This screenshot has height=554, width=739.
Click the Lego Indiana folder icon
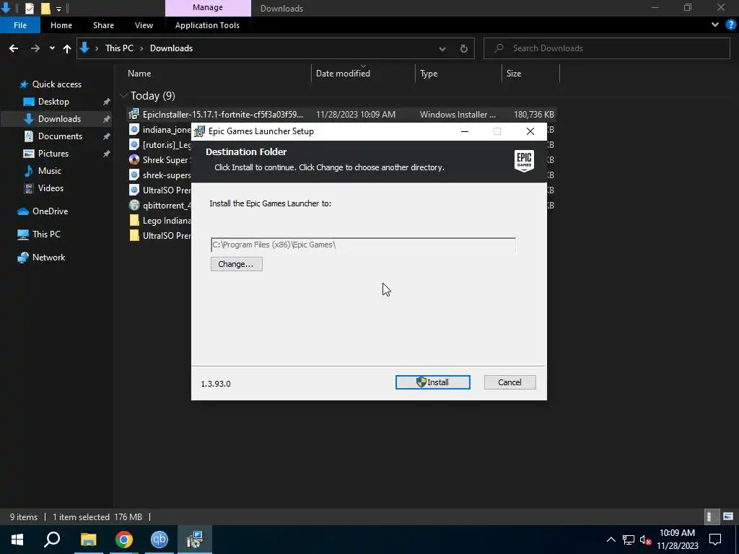pyautogui.click(x=134, y=220)
